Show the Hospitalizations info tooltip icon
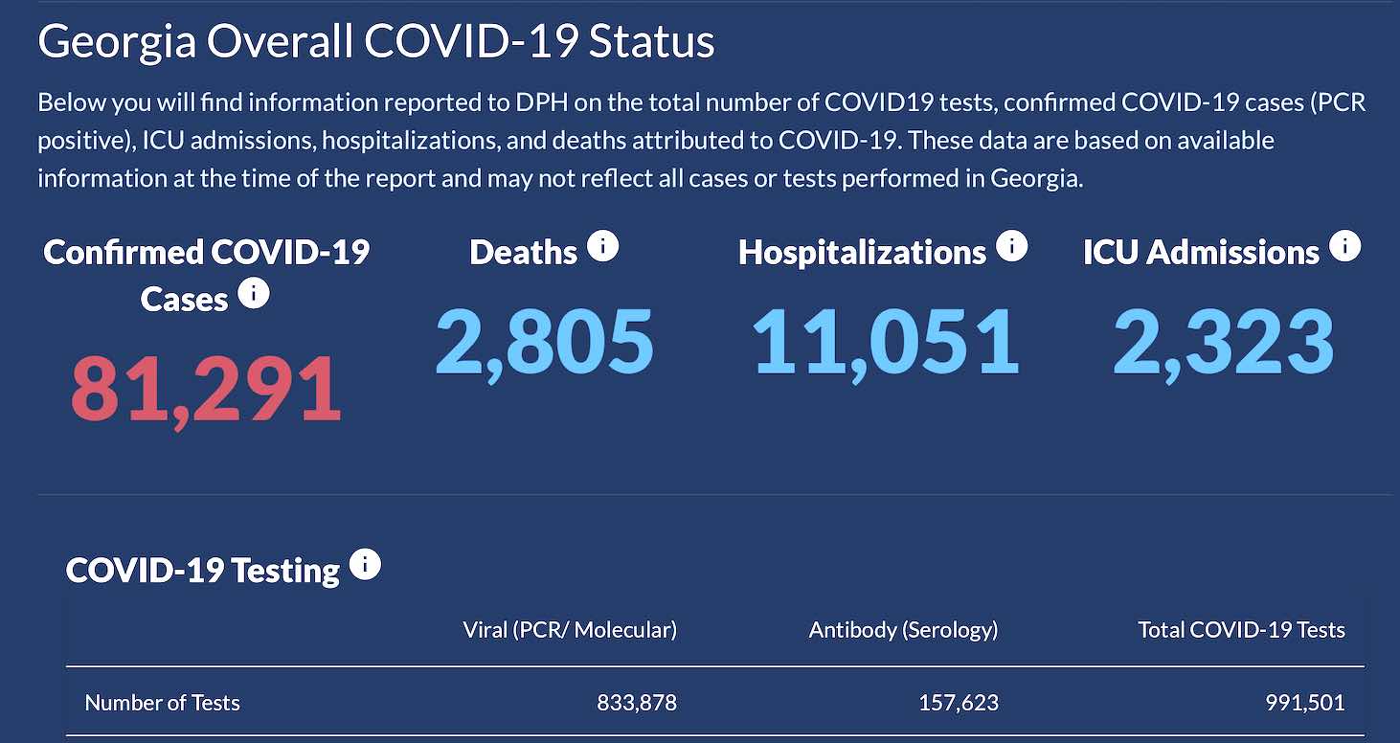The image size is (1400, 743). [1011, 246]
